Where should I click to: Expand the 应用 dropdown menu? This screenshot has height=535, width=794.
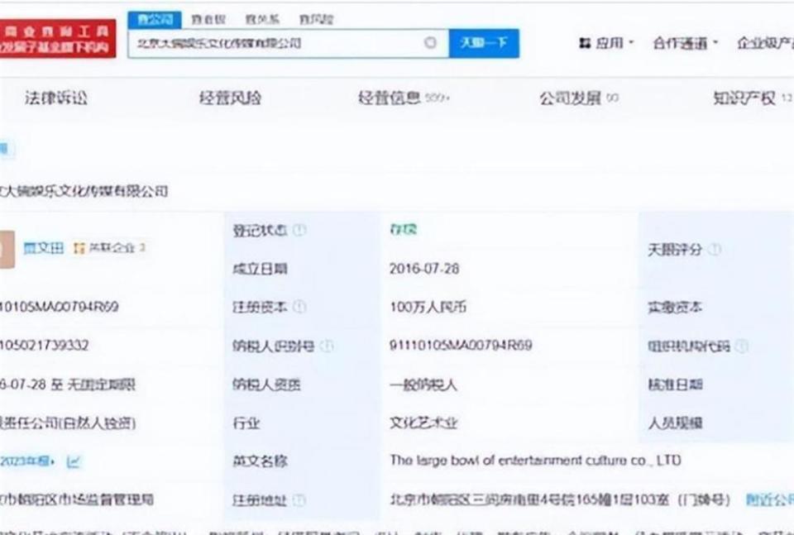[631, 42]
